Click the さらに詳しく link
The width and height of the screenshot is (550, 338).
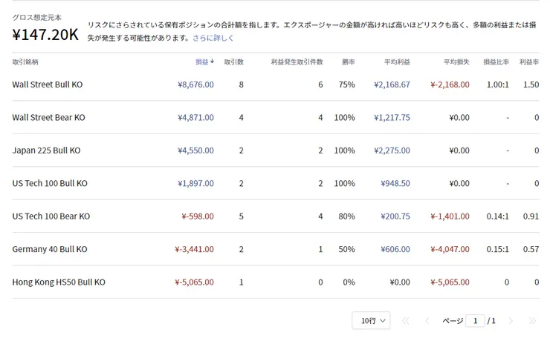(x=213, y=38)
